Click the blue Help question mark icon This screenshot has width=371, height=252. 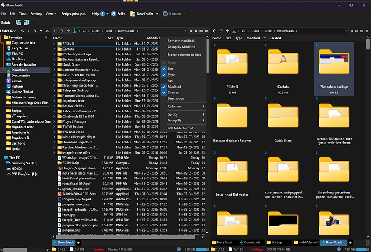click(103, 14)
